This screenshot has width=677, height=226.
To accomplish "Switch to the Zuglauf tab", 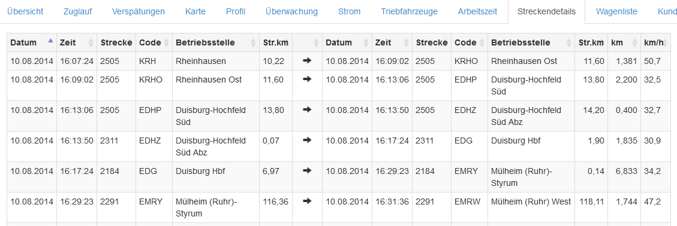I will [77, 11].
